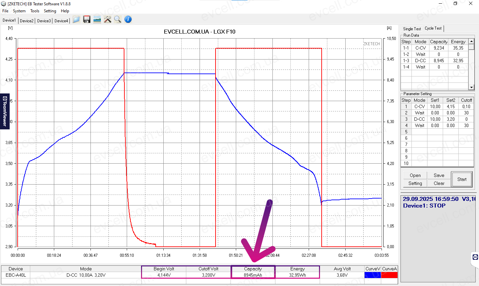The image size is (479, 286).
Task: Click the export graph image icon
Action: point(97,19)
